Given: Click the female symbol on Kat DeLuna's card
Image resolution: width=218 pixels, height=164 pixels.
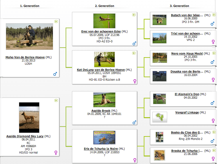Looking at the screenshot, I should (x=135, y=81).
